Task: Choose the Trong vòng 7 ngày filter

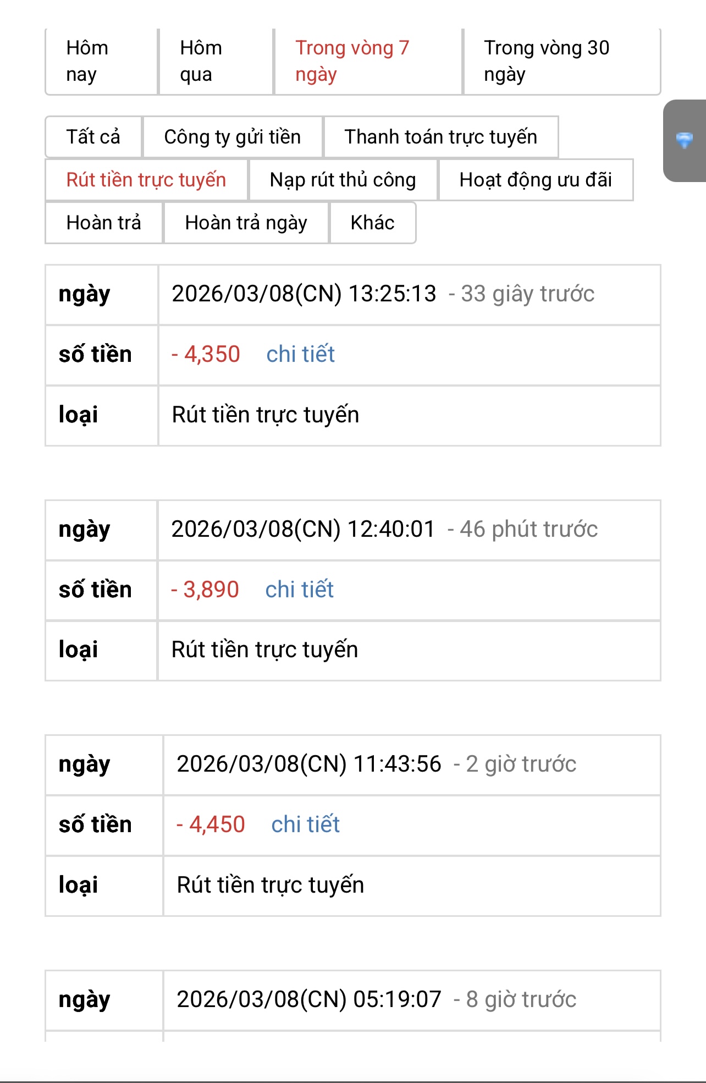Action: [368, 61]
